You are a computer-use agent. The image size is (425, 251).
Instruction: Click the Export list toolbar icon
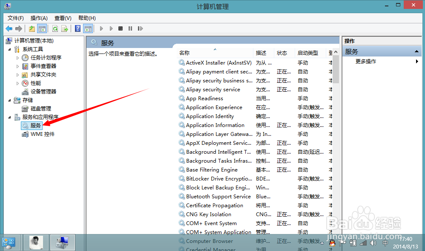tap(65, 28)
